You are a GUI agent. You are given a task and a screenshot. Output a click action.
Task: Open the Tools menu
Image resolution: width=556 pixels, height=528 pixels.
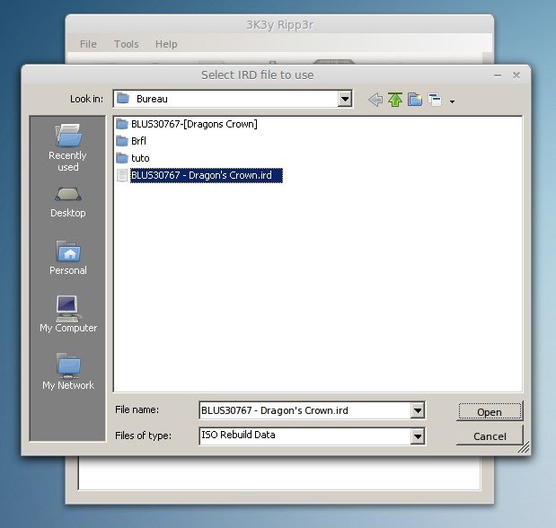click(x=127, y=44)
